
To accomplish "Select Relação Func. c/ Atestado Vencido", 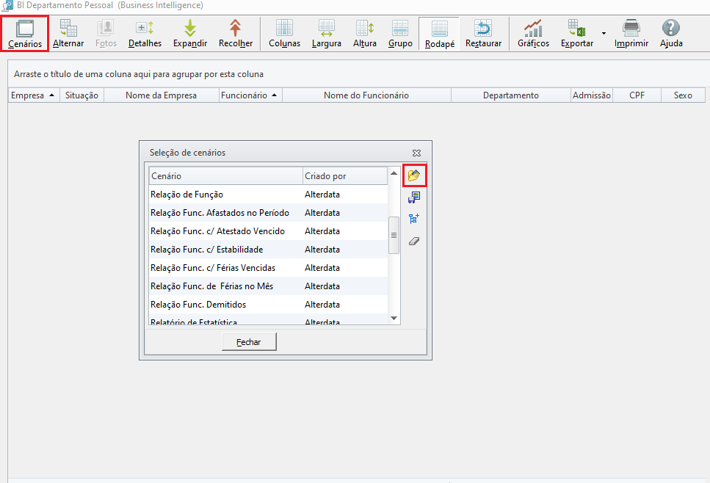I will pos(268,231).
